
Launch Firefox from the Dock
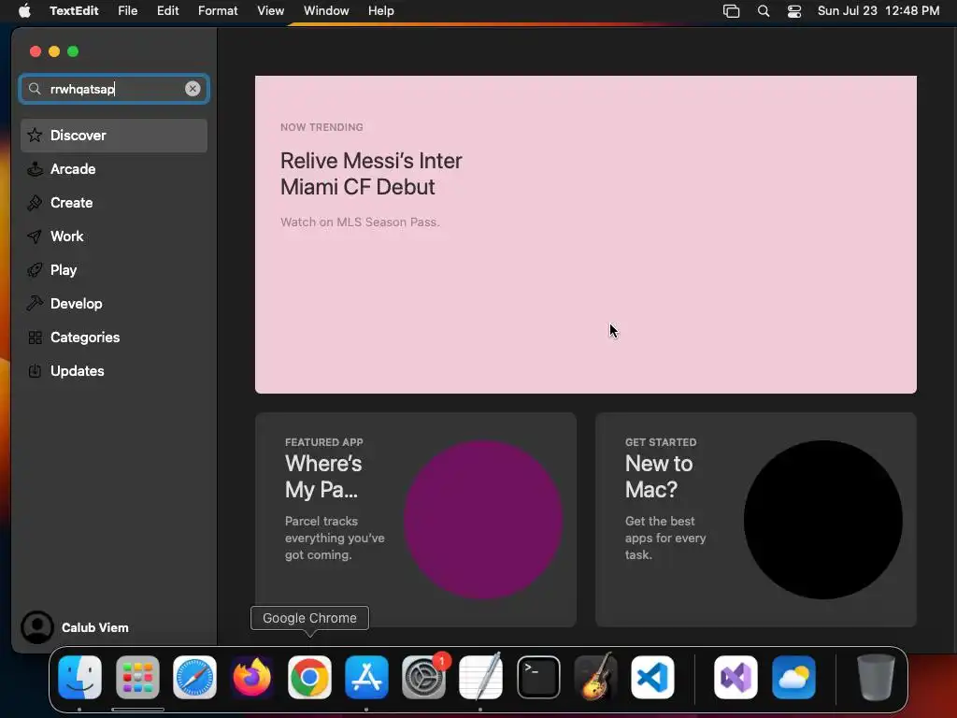point(252,677)
